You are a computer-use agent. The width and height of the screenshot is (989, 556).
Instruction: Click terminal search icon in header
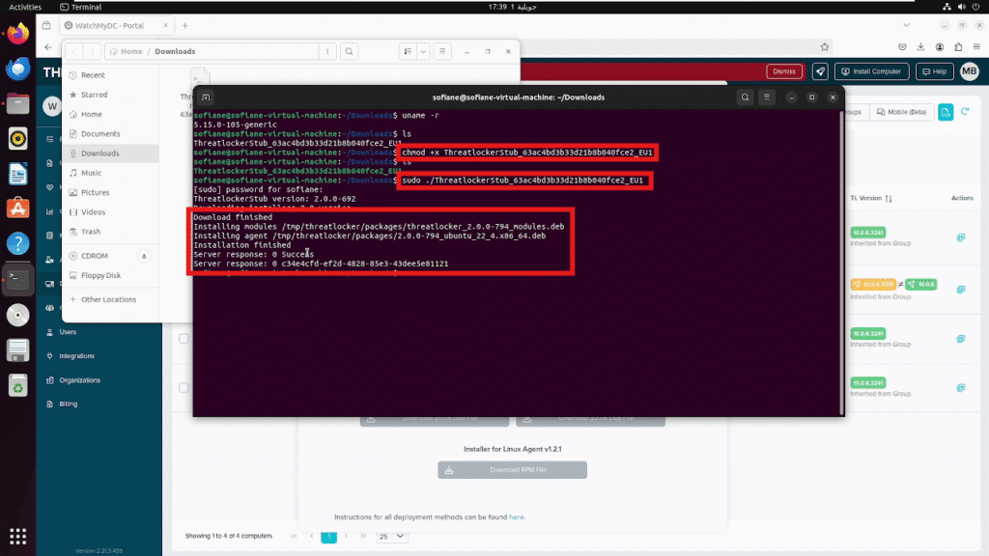click(745, 97)
